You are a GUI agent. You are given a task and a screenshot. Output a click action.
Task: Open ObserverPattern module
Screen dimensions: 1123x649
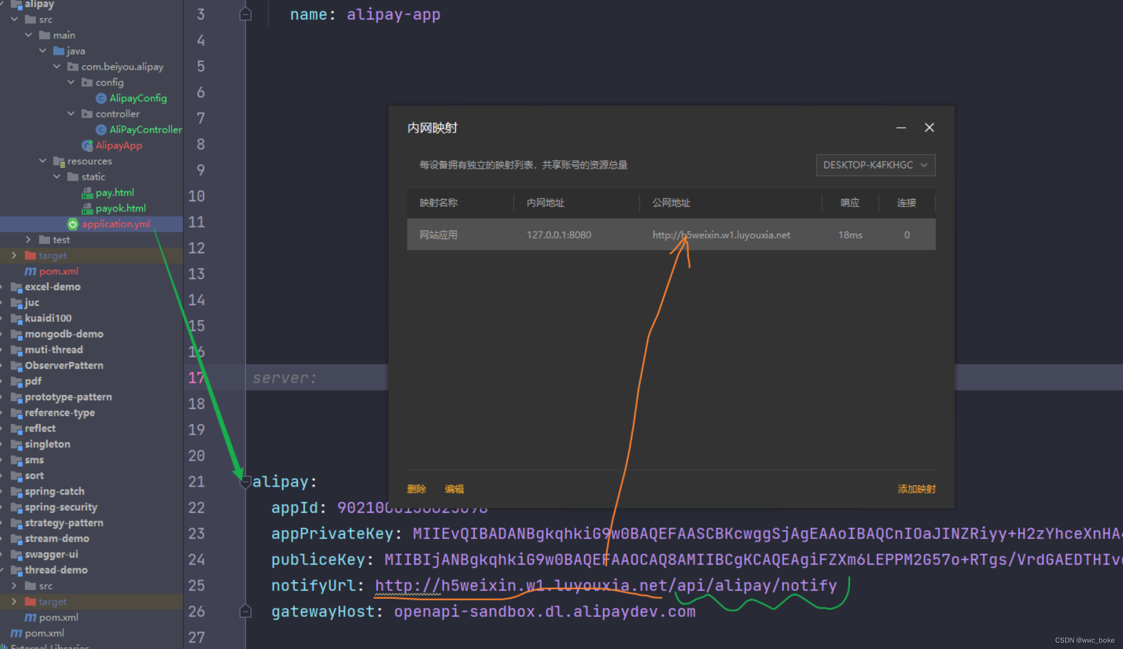click(x=64, y=365)
